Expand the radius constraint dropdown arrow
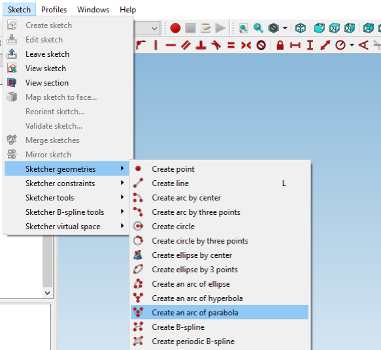 click(x=352, y=45)
